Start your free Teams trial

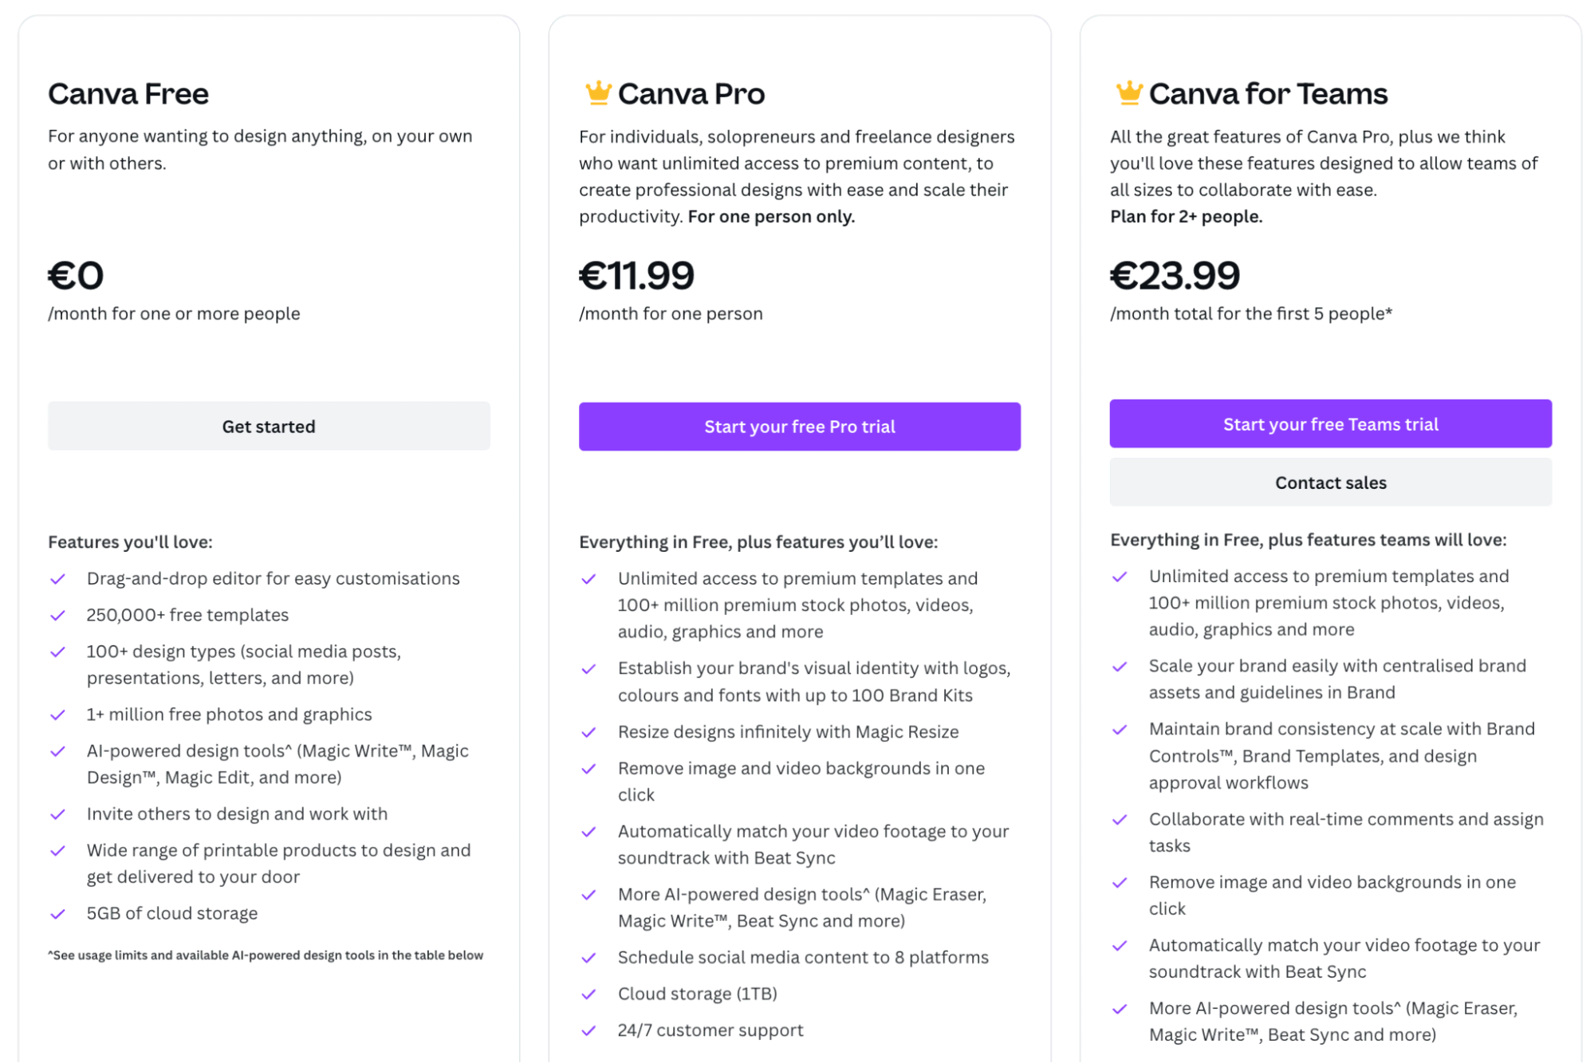[x=1330, y=424]
